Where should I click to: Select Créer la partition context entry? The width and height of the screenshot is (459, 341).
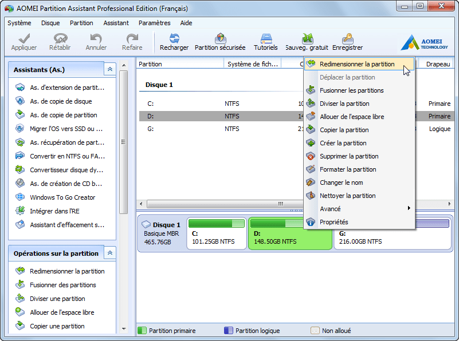359,143
